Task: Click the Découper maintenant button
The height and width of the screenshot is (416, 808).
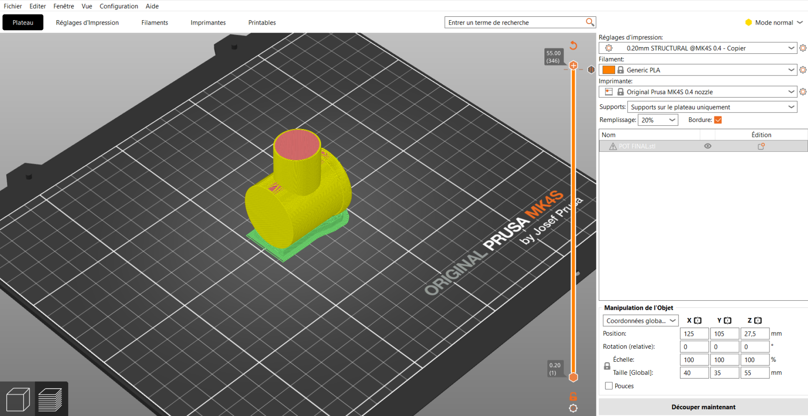Action: click(703, 407)
